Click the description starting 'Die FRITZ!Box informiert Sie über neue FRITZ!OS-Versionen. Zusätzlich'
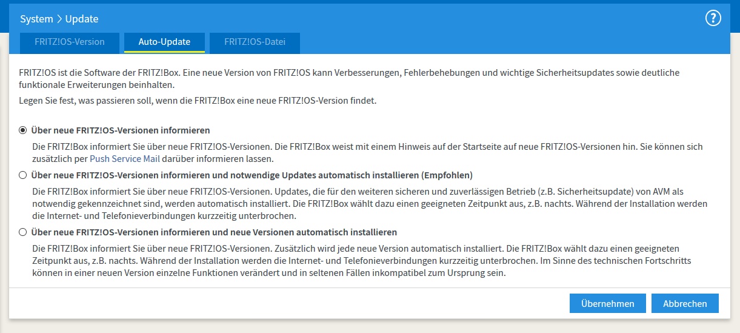Viewport: 740px width, 333px height. click(362, 261)
